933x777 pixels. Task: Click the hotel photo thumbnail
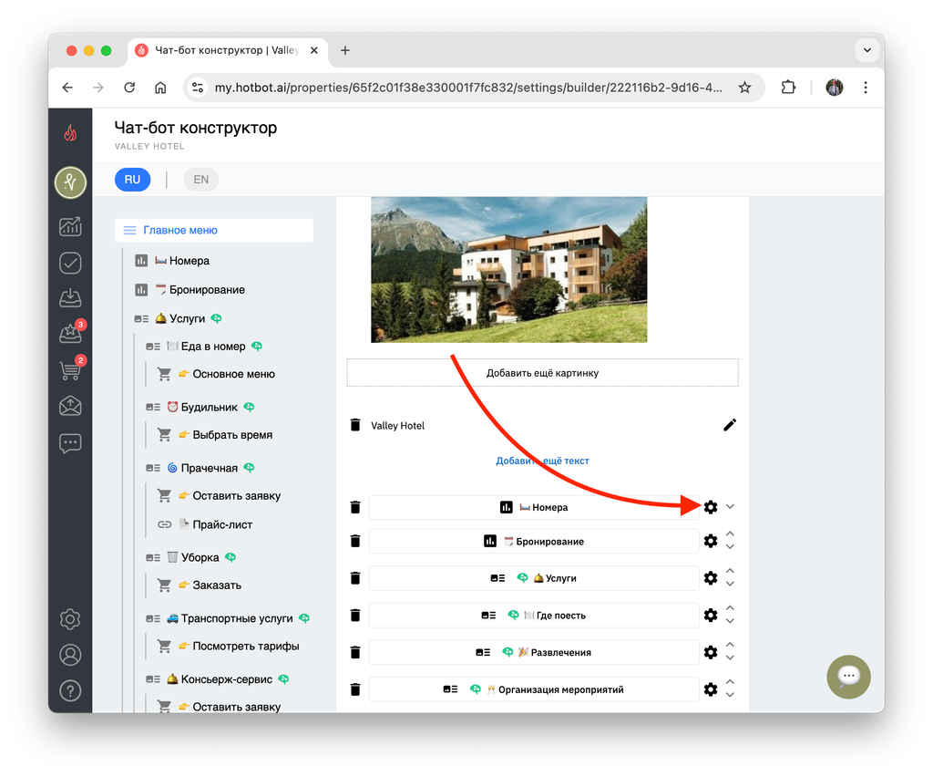pyautogui.click(x=508, y=270)
